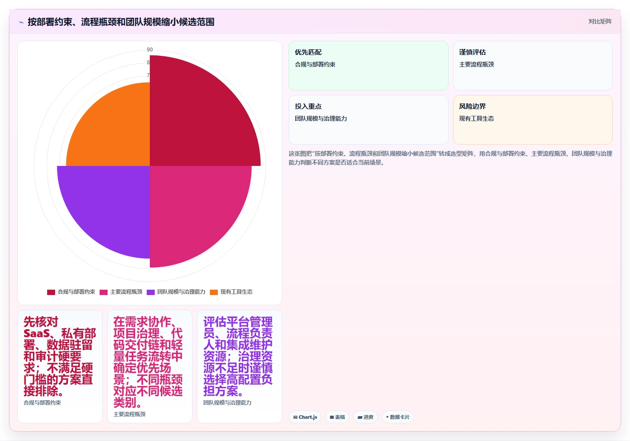Click 团队规模与治理能力 text in 投入重点 card
Image resolution: width=630 pixels, height=441 pixels.
(x=321, y=118)
